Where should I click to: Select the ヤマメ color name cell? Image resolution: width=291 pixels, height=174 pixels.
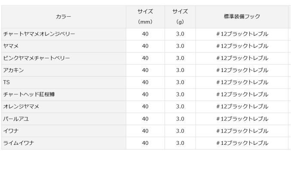coord(11,46)
